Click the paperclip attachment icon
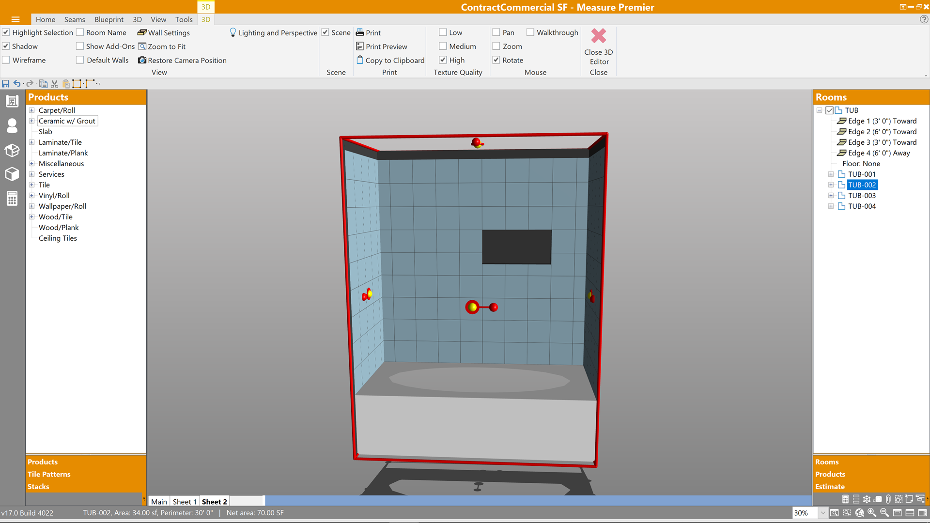 [888, 499]
